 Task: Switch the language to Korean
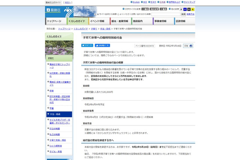(x=153, y=2)
